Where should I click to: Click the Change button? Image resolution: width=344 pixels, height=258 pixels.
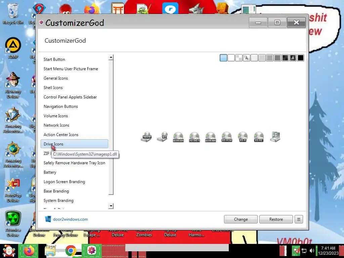coord(241,219)
